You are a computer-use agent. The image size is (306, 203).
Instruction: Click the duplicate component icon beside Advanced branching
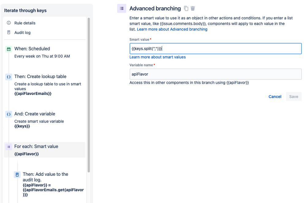tap(186, 9)
